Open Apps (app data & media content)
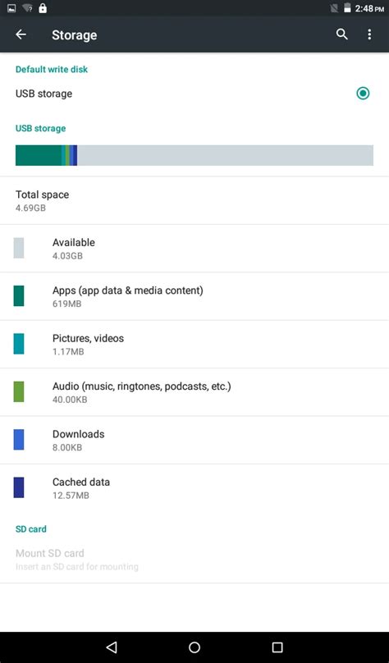The image size is (389, 663). click(194, 296)
